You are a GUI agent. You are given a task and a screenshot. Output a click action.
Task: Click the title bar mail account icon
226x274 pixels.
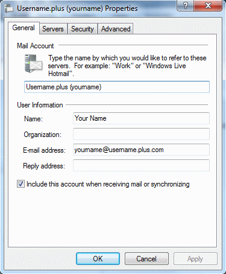[x=8, y=8]
